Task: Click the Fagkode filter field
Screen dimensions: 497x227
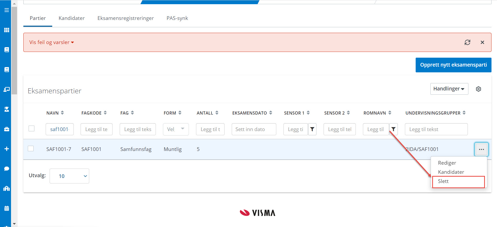Action: [x=96, y=129]
